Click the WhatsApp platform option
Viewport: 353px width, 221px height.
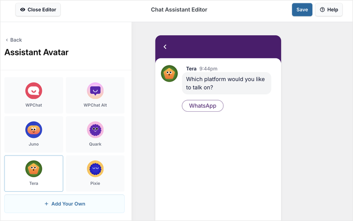(202, 106)
